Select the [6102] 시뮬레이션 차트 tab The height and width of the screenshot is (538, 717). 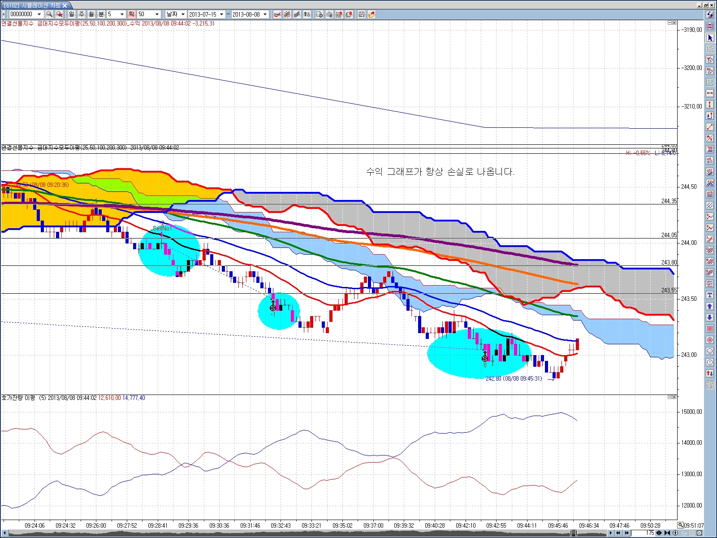click(32, 5)
